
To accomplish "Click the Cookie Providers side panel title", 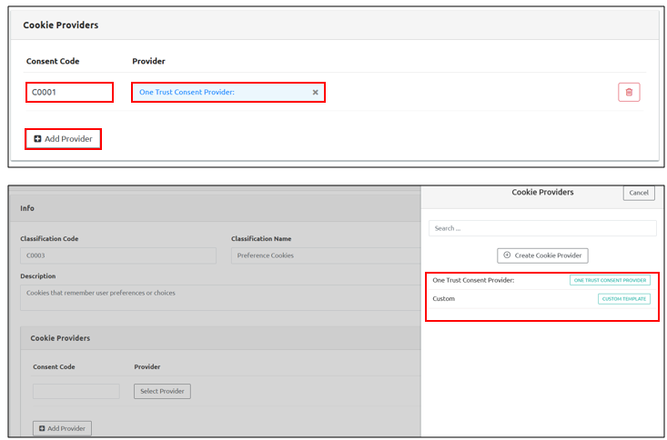I will pos(542,193).
